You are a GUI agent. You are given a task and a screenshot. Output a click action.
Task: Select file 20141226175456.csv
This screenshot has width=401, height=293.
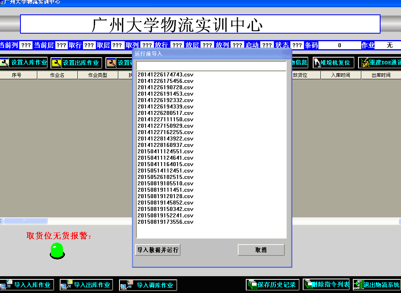[x=166, y=81]
